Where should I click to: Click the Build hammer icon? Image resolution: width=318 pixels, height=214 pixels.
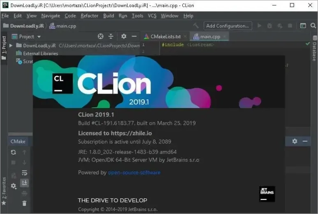click(196, 25)
